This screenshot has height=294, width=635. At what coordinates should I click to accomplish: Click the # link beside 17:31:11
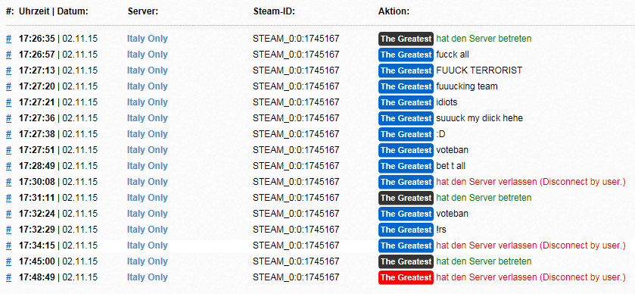[x=8, y=198]
